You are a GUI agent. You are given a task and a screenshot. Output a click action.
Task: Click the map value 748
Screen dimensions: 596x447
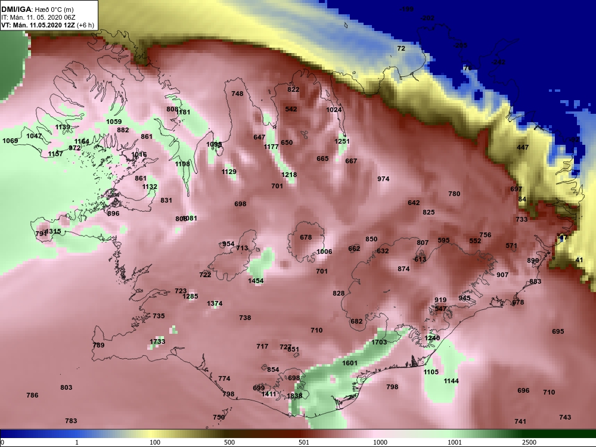coord(237,94)
